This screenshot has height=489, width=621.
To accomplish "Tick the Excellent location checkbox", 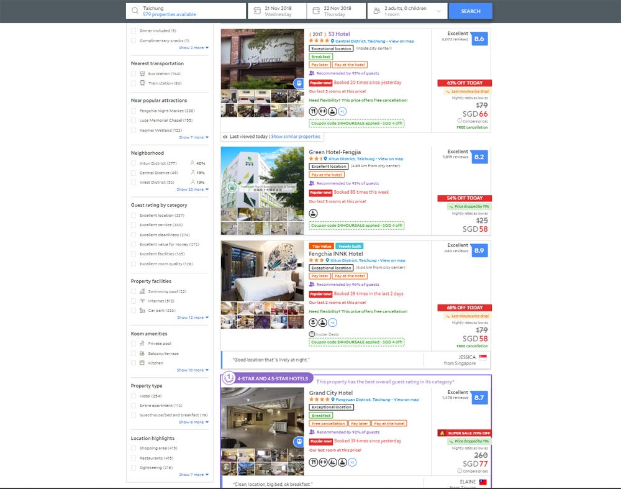I will pyautogui.click(x=134, y=216).
